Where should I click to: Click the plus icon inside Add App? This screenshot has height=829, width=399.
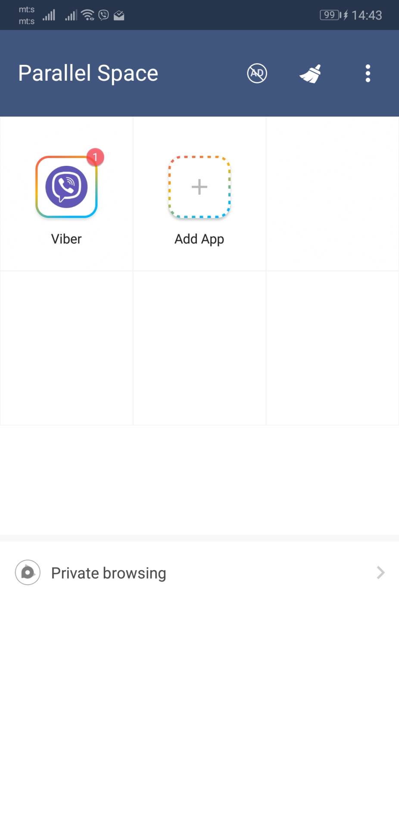click(199, 187)
